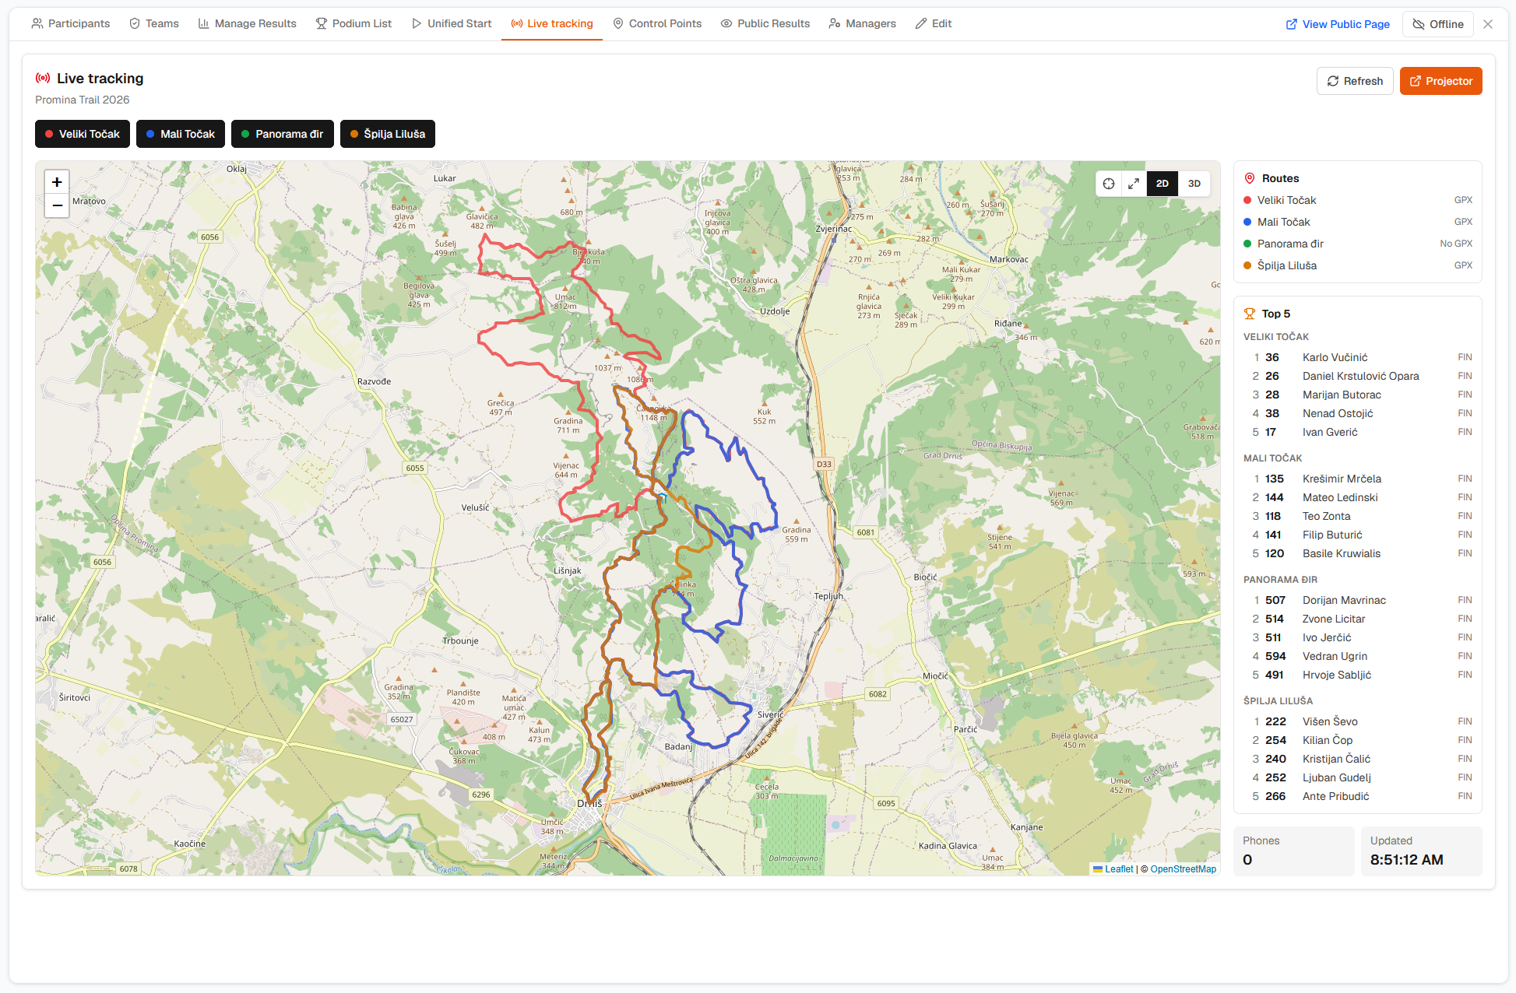Zoom in on the map

[57, 182]
